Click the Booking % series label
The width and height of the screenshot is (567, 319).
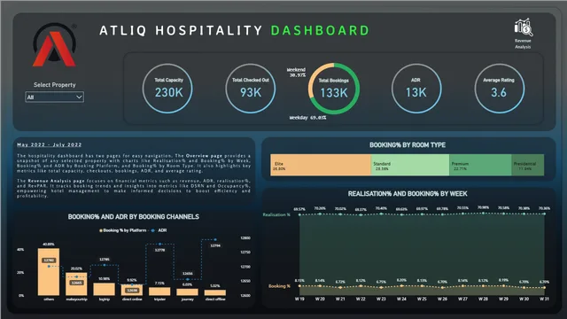coord(279,286)
